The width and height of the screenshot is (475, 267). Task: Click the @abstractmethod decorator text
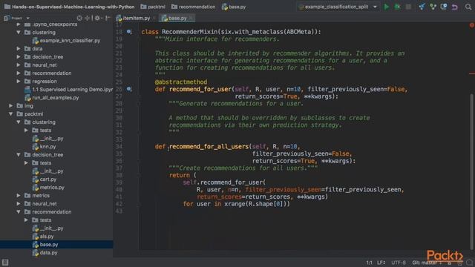181,82
